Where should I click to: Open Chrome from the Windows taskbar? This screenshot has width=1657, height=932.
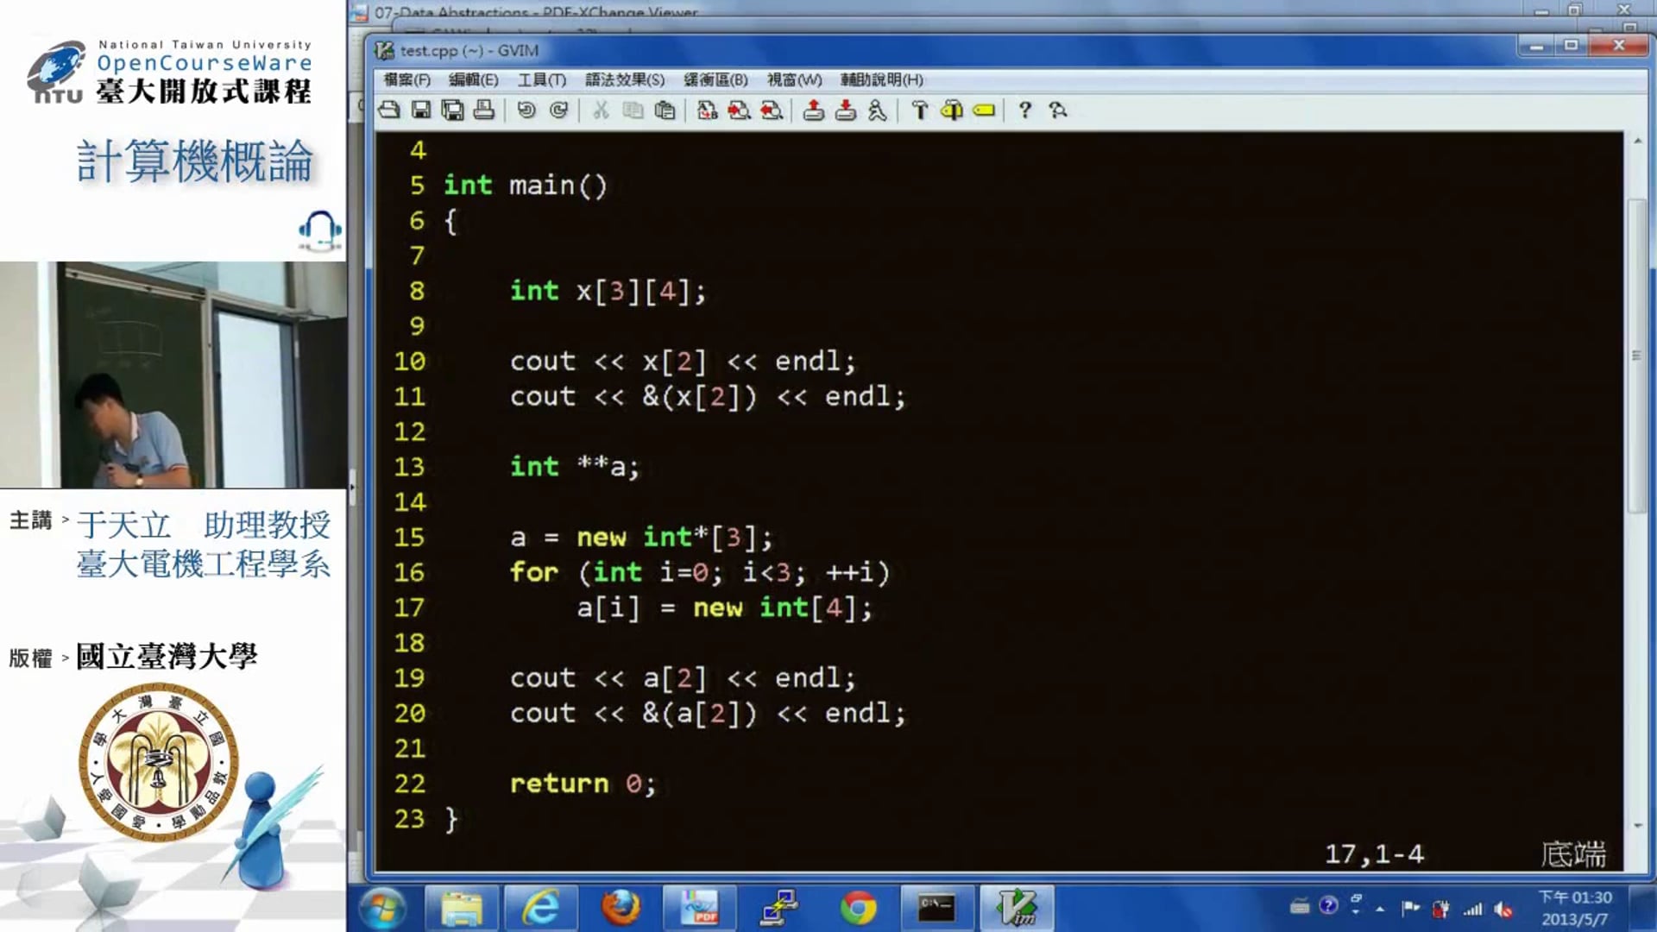pos(858,908)
